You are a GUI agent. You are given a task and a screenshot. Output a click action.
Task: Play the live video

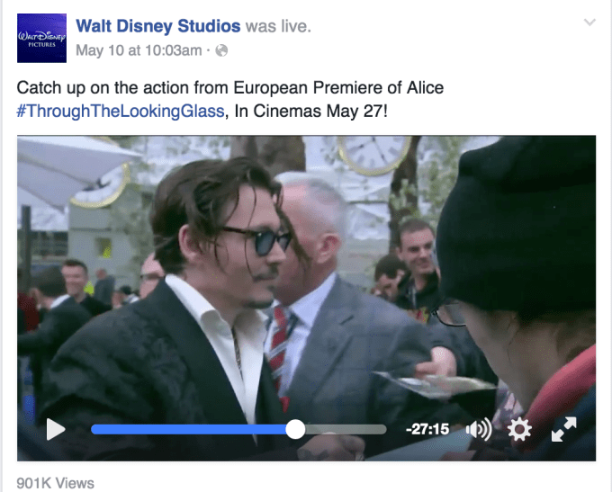click(56, 429)
